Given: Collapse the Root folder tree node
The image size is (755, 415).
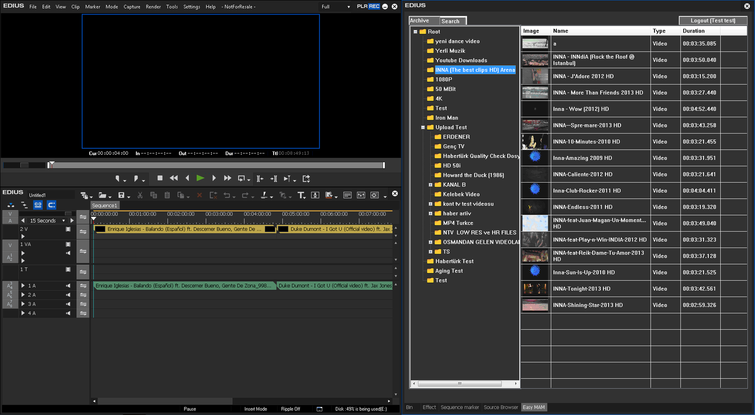Looking at the screenshot, I should click(x=415, y=32).
